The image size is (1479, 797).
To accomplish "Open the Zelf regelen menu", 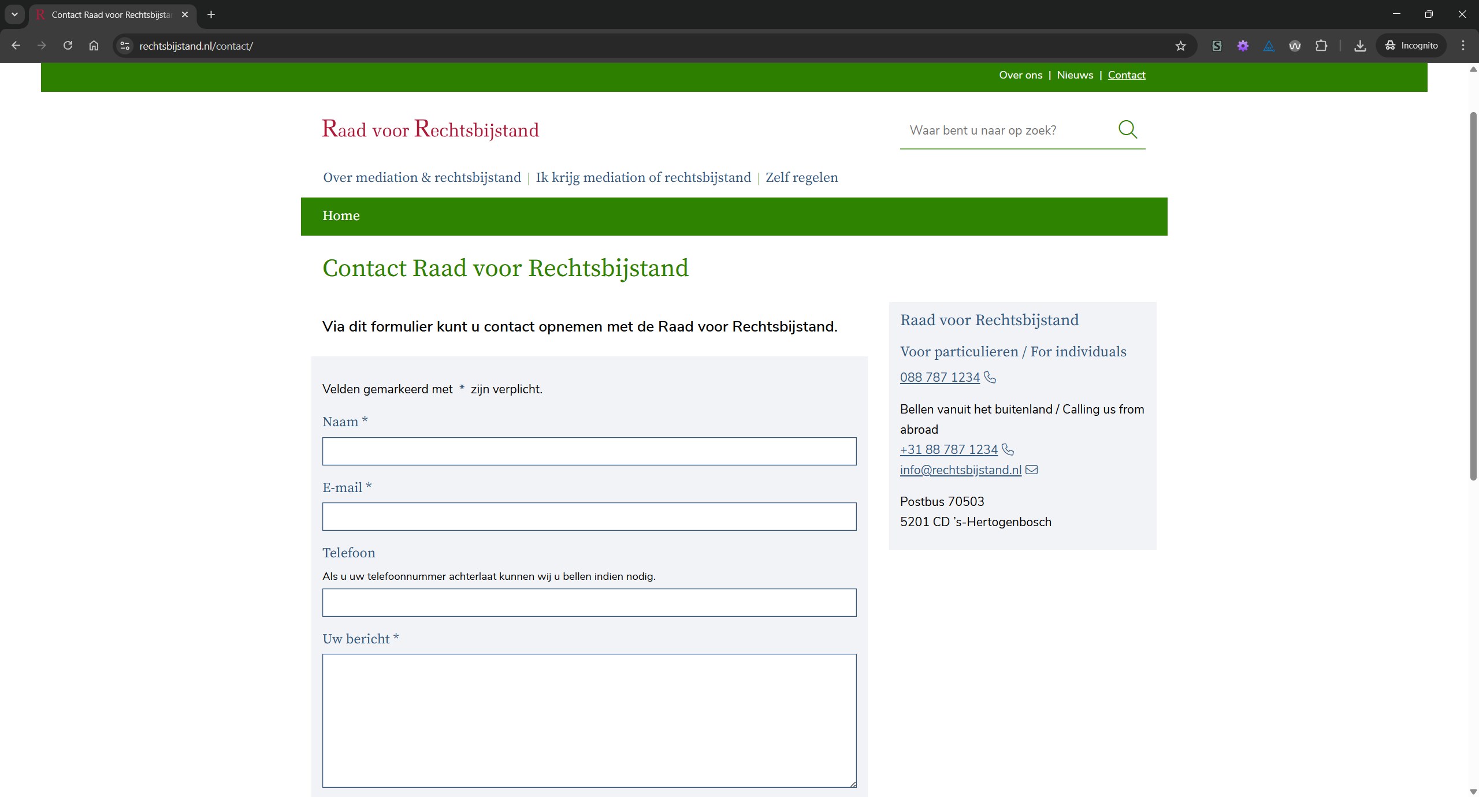I will click(x=801, y=178).
